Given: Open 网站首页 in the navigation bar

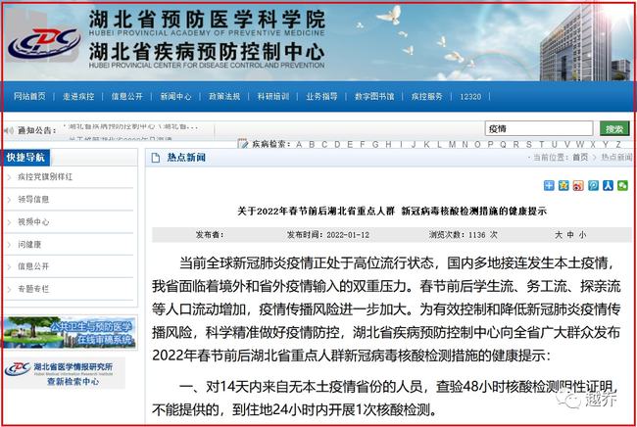Looking at the screenshot, I should (x=29, y=96).
